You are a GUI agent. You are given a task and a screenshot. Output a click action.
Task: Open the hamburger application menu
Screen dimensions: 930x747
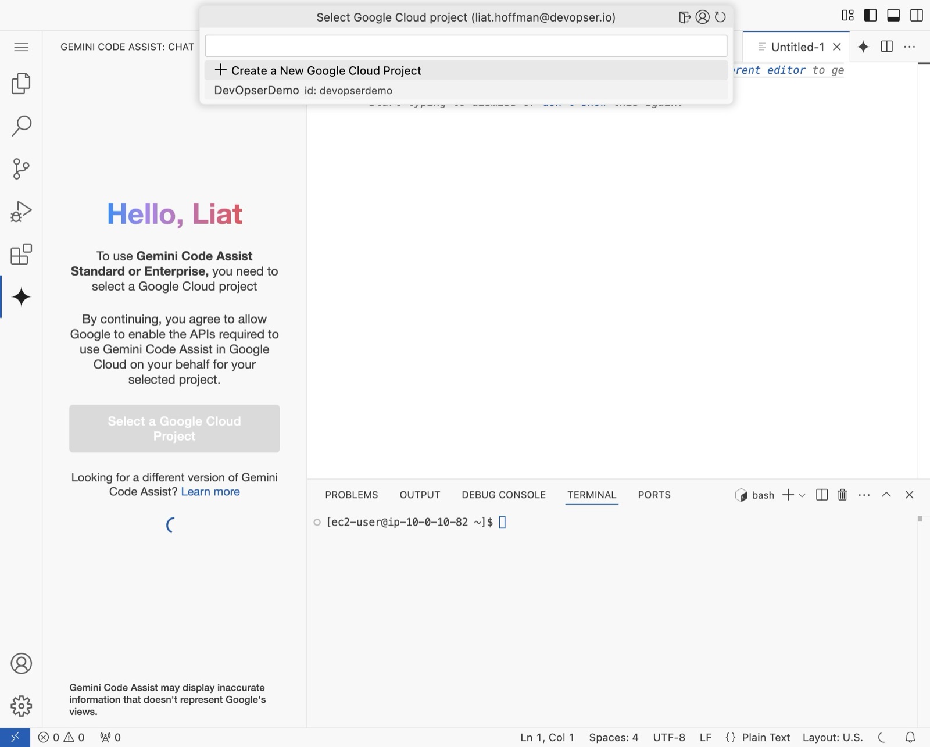pyautogui.click(x=22, y=47)
